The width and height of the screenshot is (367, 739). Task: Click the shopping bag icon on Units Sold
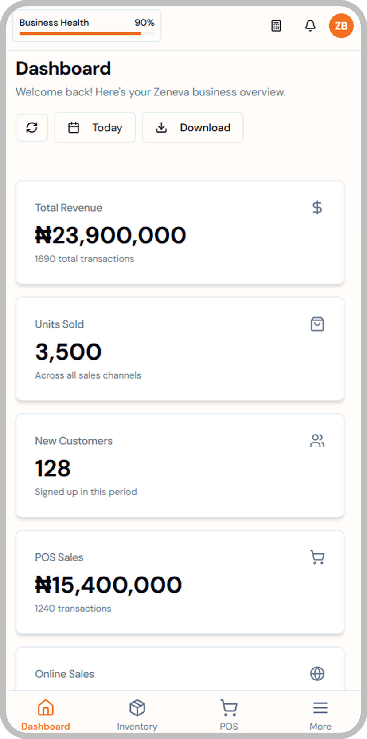(x=317, y=324)
